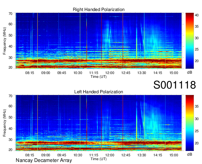Click the 25 value on Right Handed color bar
202x164 pixels.
197,49
